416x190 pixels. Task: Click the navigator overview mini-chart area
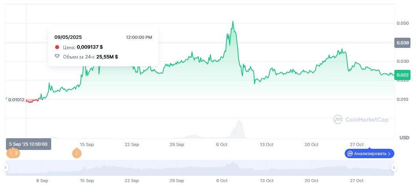[197, 168]
